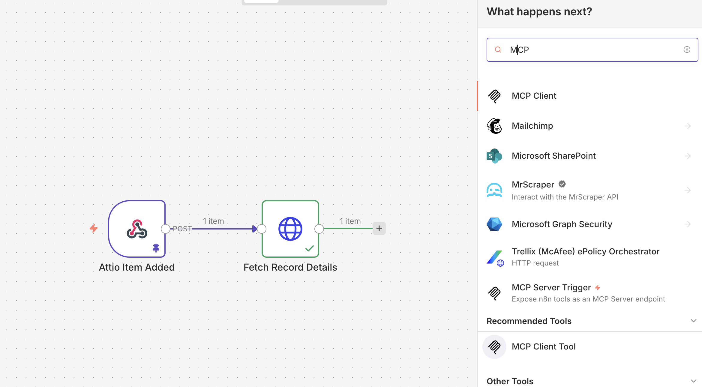This screenshot has height=387, width=702.
Task: Select the Microsoft SharePoint icon
Action: pos(494,156)
